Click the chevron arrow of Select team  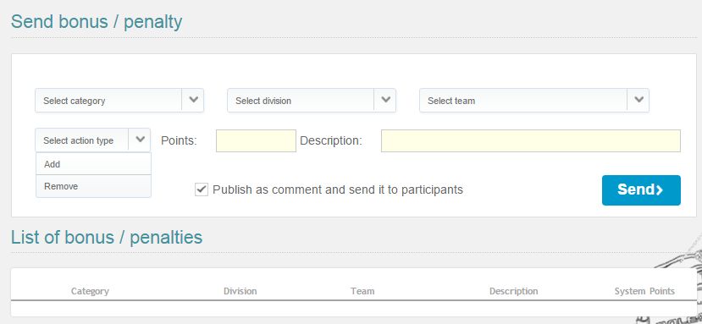[x=638, y=100]
